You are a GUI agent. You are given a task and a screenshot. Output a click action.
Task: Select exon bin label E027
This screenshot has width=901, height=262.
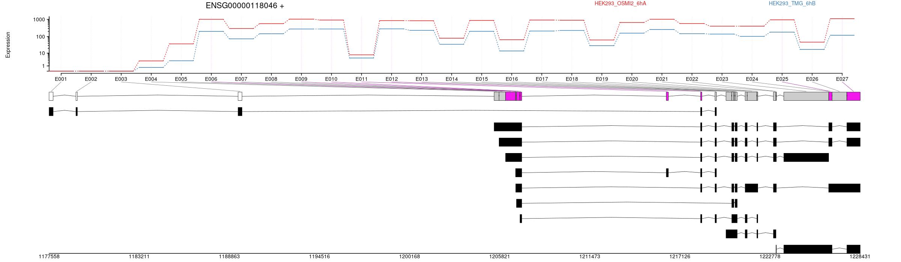842,79
